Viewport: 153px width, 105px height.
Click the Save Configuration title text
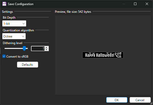(x=21, y=4)
